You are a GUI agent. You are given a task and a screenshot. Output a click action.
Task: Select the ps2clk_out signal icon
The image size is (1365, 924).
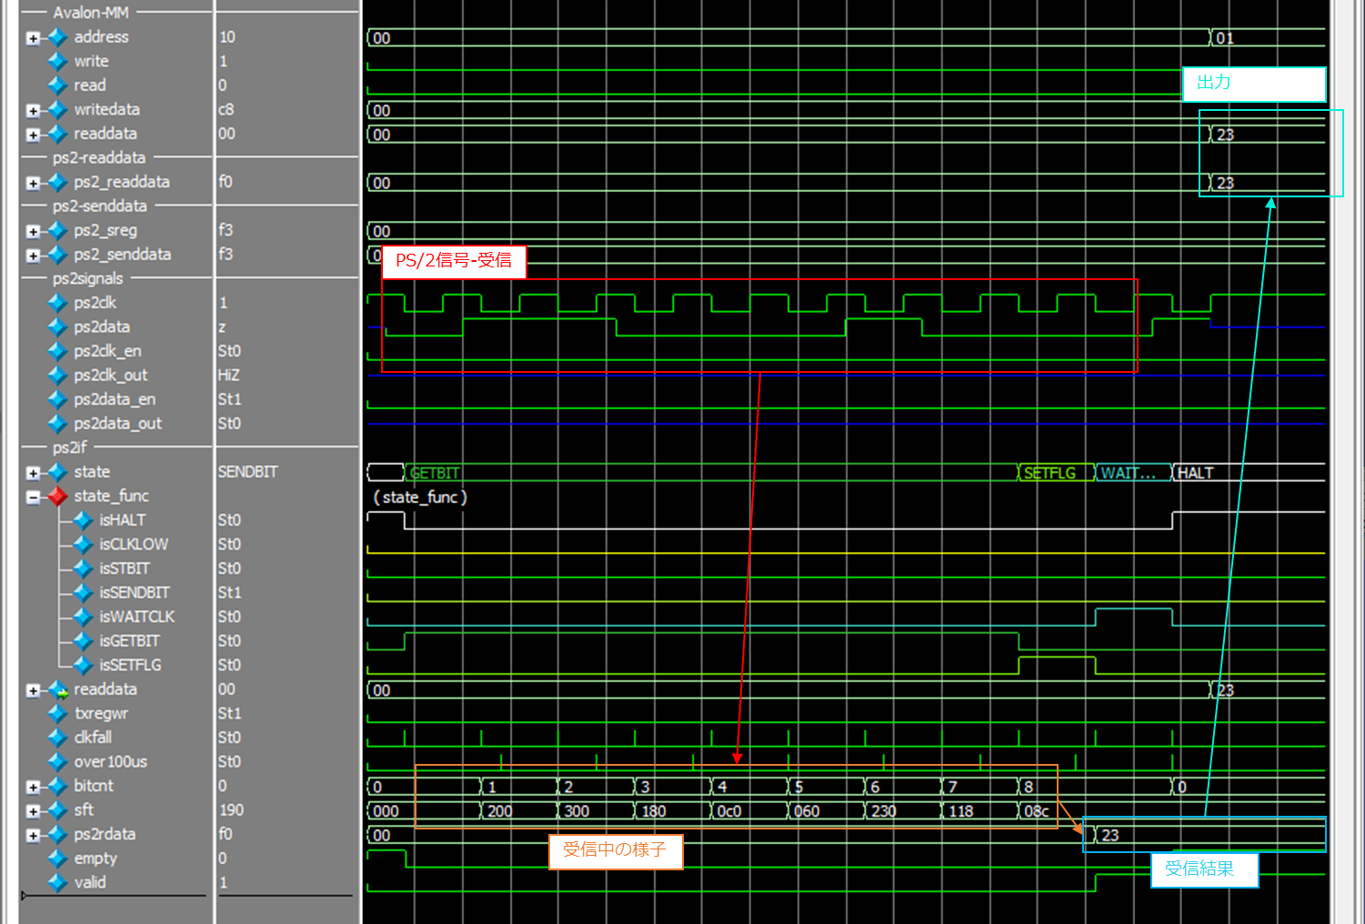pos(57,375)
